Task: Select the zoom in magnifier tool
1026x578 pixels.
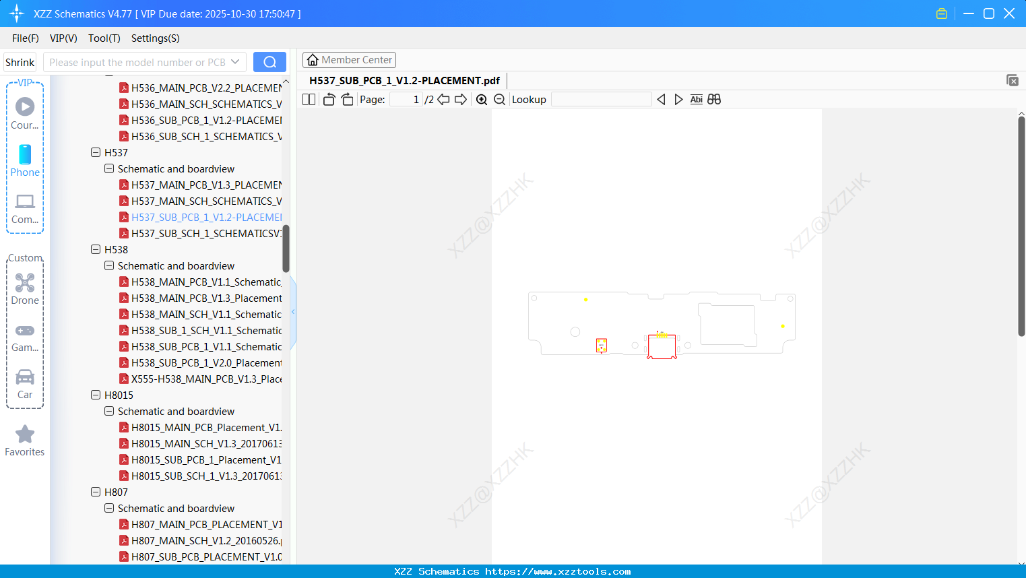Action: point(482,99)
